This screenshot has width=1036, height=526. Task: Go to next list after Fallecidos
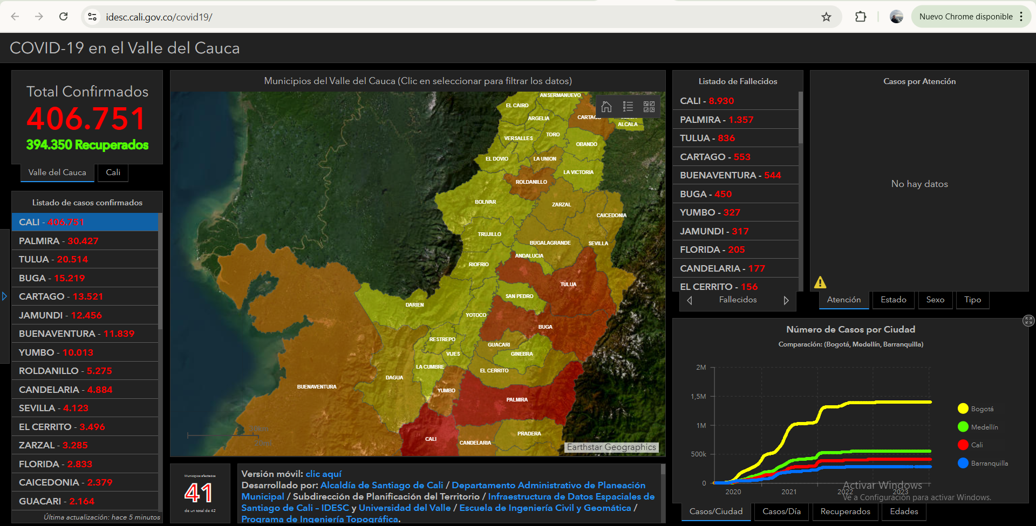pyautogui.click(x=786, y=300)
